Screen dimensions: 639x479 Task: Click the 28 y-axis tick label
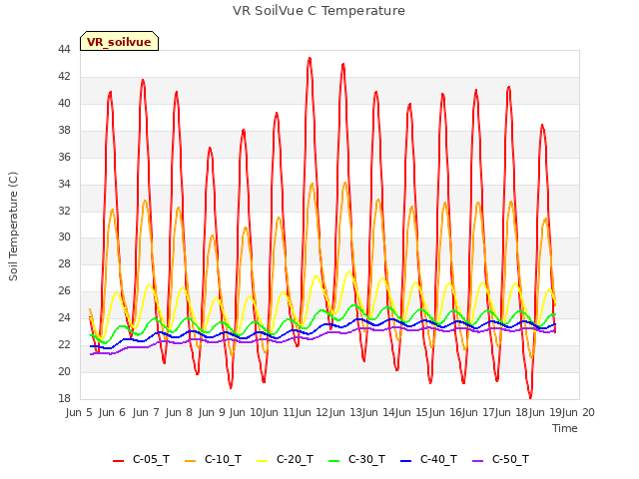pyautogui.click(x=64, y=263)
